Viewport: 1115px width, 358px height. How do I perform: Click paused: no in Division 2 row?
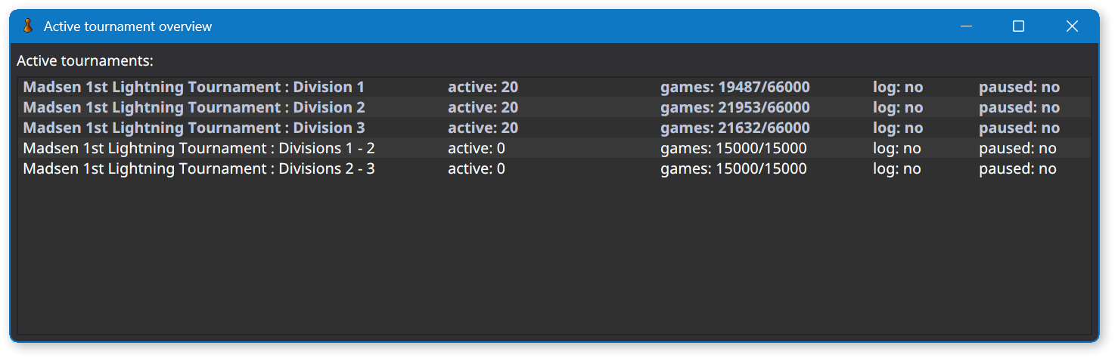(x=1019, y=108)
